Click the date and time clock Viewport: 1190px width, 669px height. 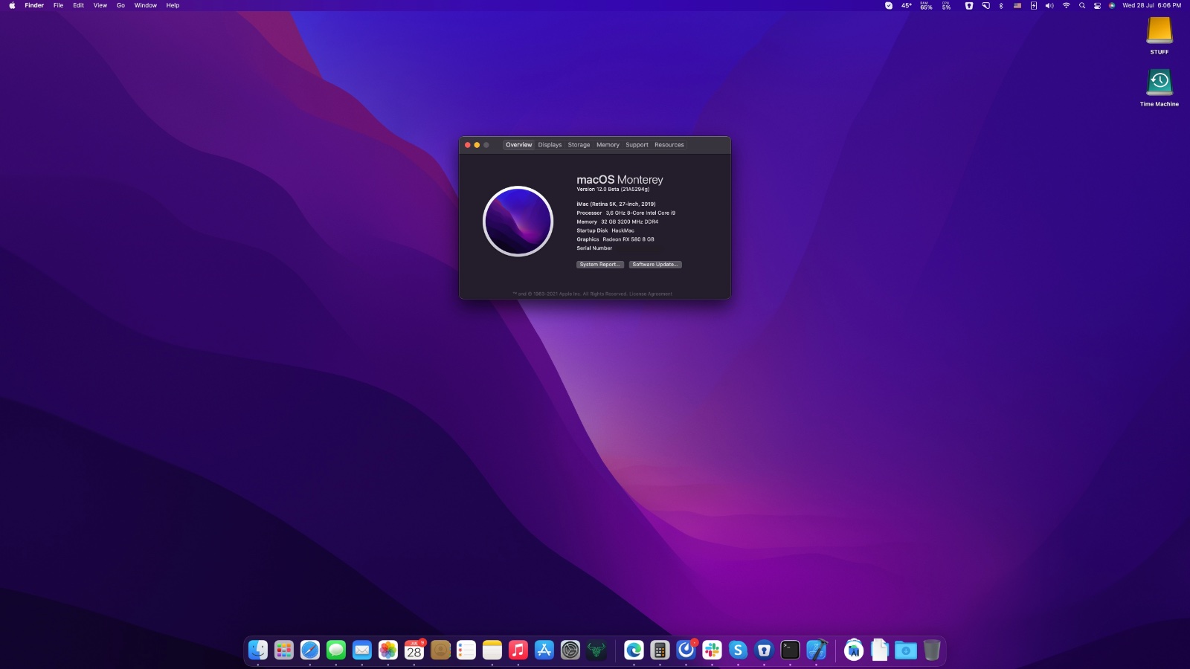click(1151, 5)
